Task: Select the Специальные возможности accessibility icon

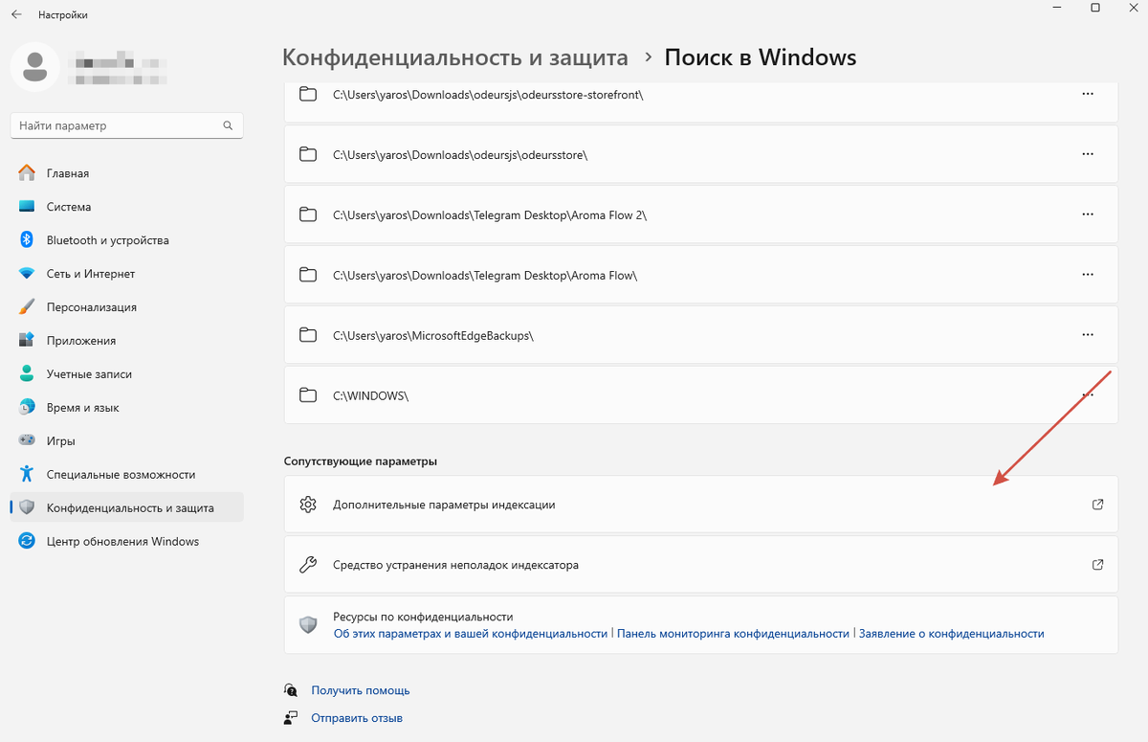Action: (x=27, y=474)
